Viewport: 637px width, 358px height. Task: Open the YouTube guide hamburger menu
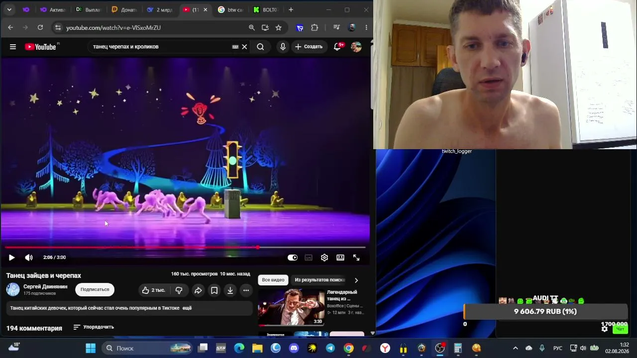tap(13, 47)
